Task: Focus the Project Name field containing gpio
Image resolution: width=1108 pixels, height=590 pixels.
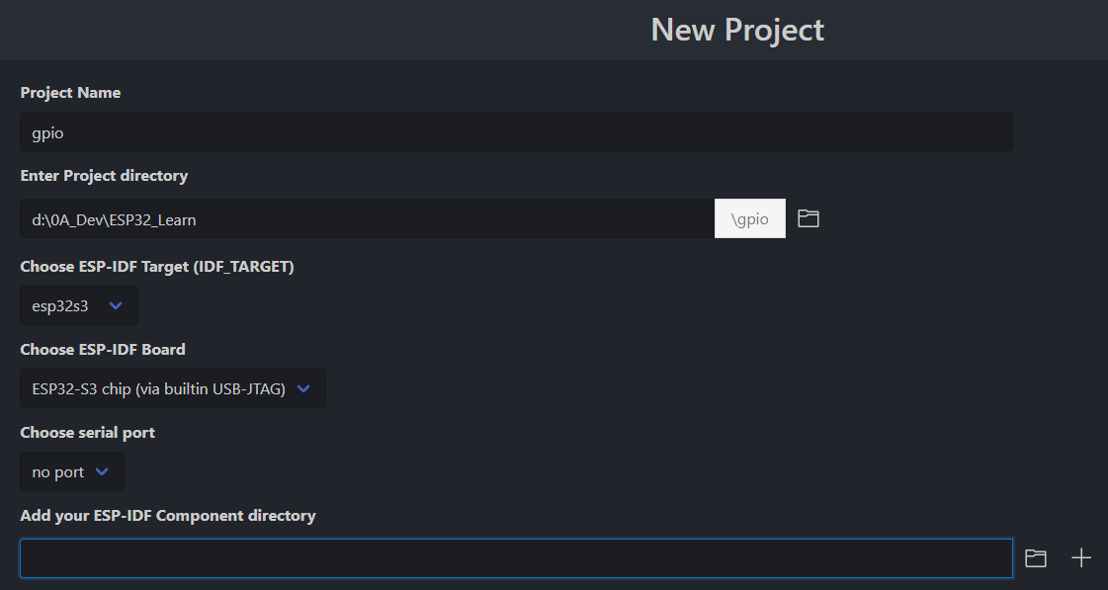Action: pos(516,132)
